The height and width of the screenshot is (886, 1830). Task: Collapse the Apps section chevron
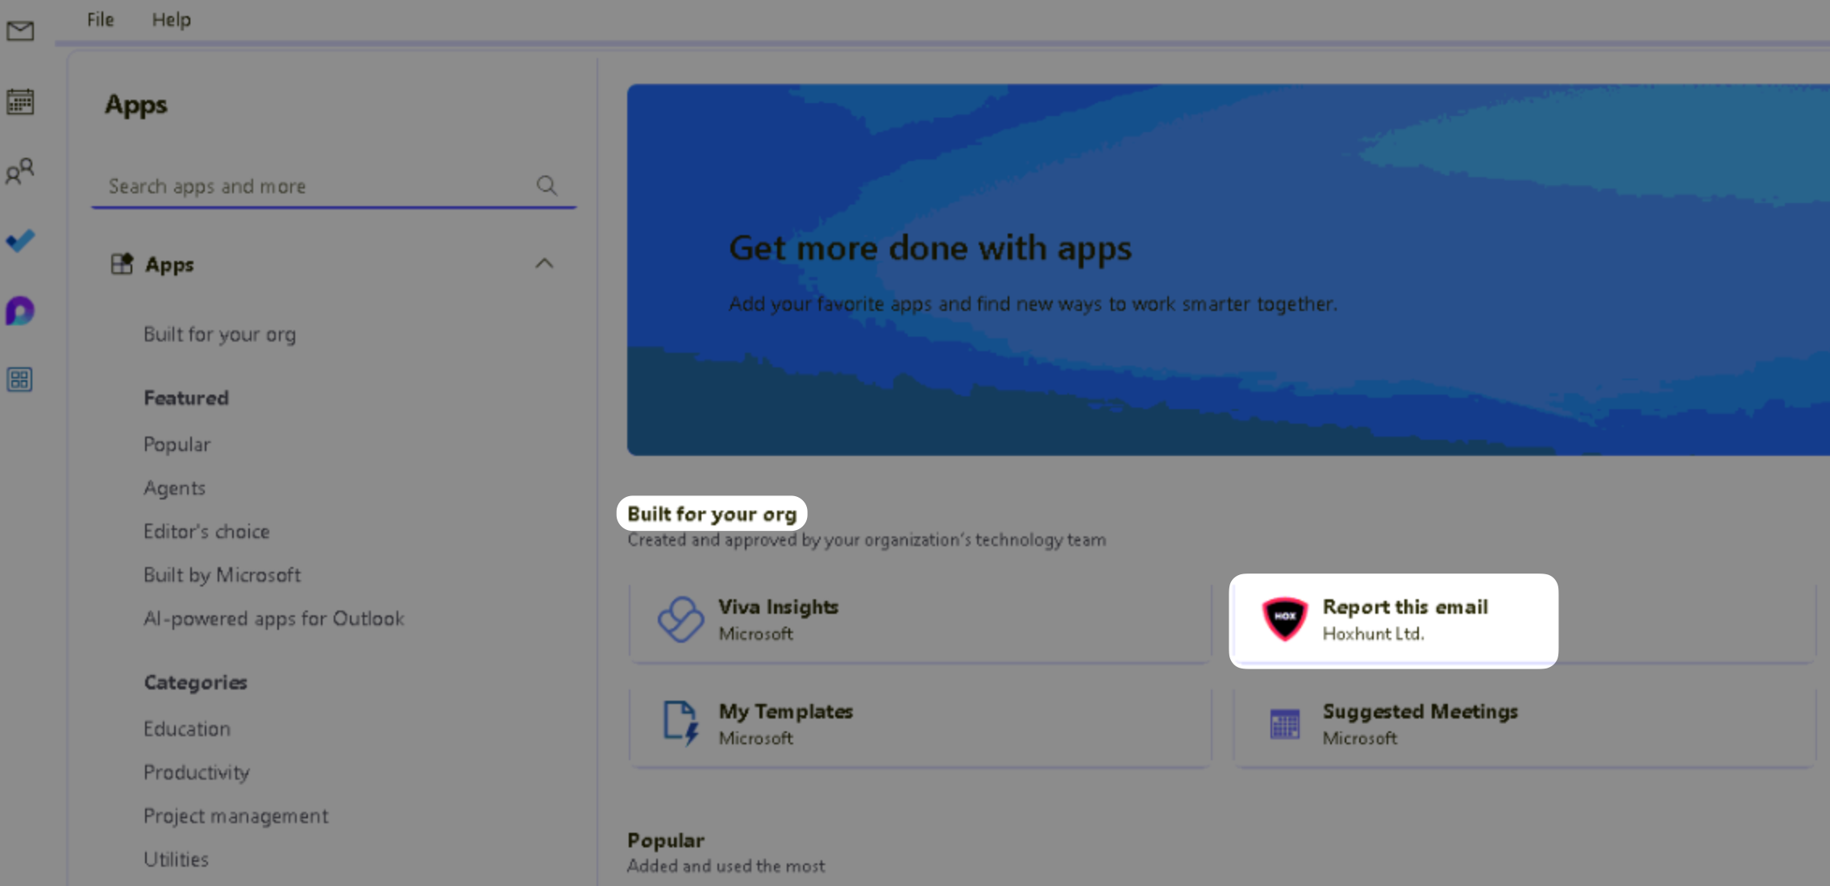[544, 263]
